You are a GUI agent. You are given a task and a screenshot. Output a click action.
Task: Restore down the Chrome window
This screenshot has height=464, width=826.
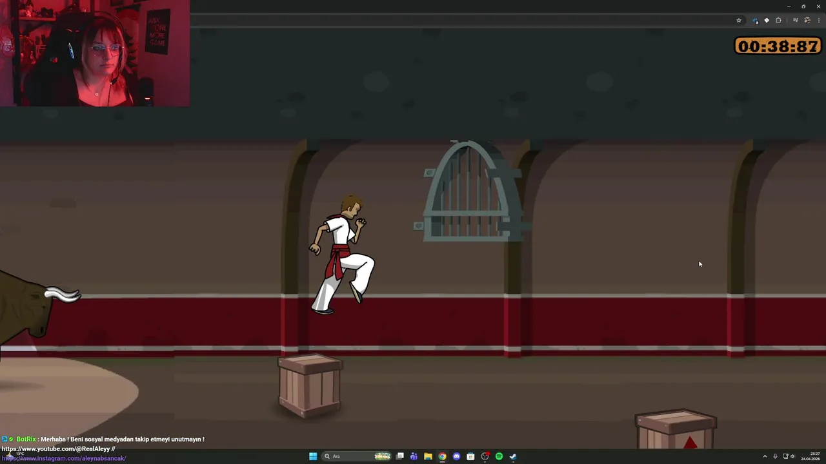pyautogui.click(x=803, y=6)
